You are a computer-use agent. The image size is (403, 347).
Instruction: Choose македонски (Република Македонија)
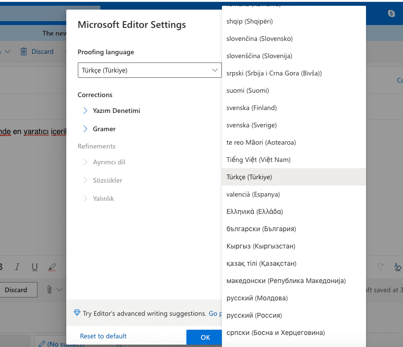point(294,281)
